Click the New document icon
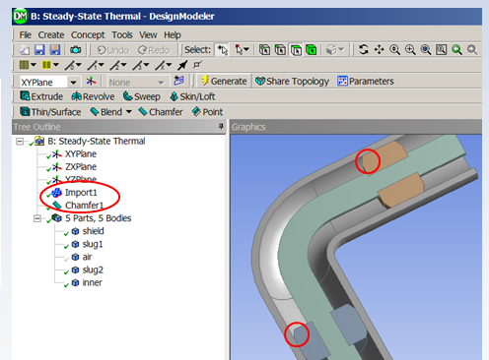Viewport: 489px width, 360px height. tap(25, 50)
